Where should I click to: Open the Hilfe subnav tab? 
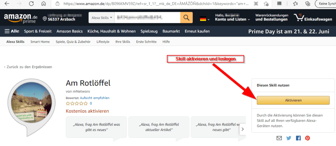pyautogui.click(x=166, y=42)
